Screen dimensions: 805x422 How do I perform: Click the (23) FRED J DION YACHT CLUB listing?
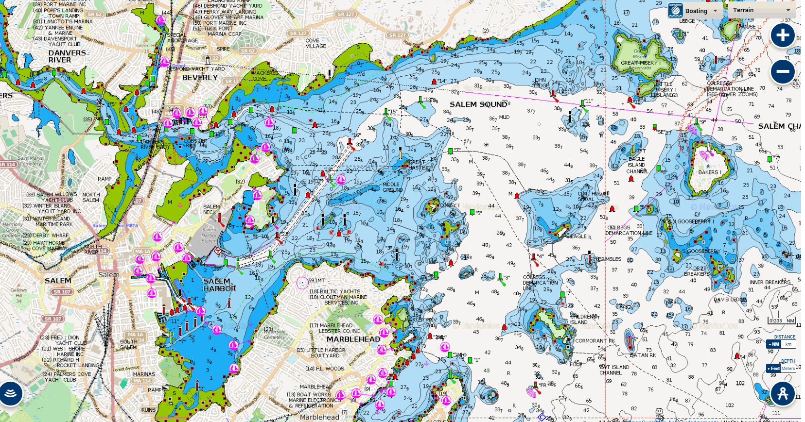pos(64,340)
